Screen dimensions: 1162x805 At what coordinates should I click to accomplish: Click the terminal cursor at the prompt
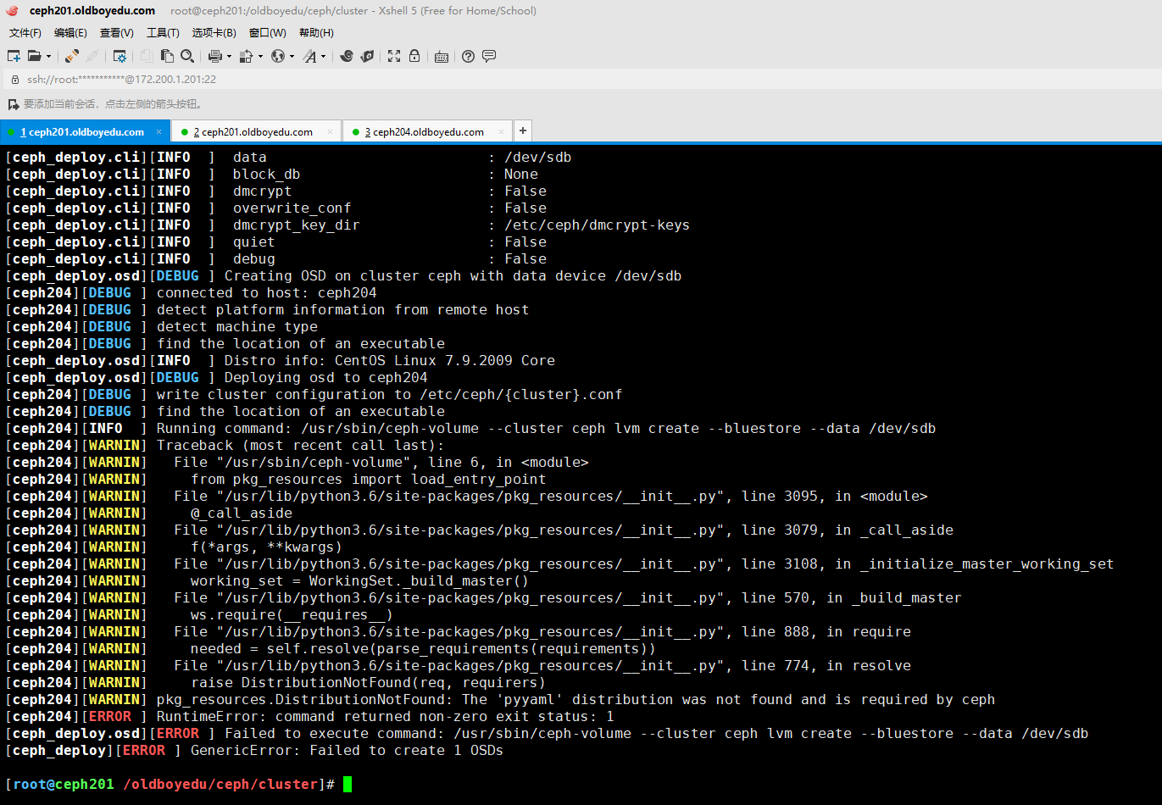coord(346,784)
